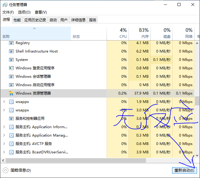The width and height of the screenshot is (200, 178).
Task: Click the 37.9 MB memory value
Action: coord(141,93)
